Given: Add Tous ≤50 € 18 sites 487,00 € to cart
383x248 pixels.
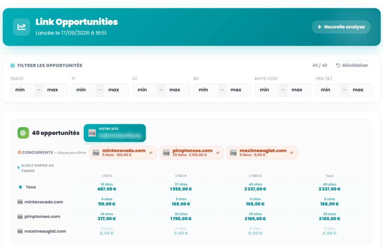Looking at the screenshot, I should pos(107,187).
